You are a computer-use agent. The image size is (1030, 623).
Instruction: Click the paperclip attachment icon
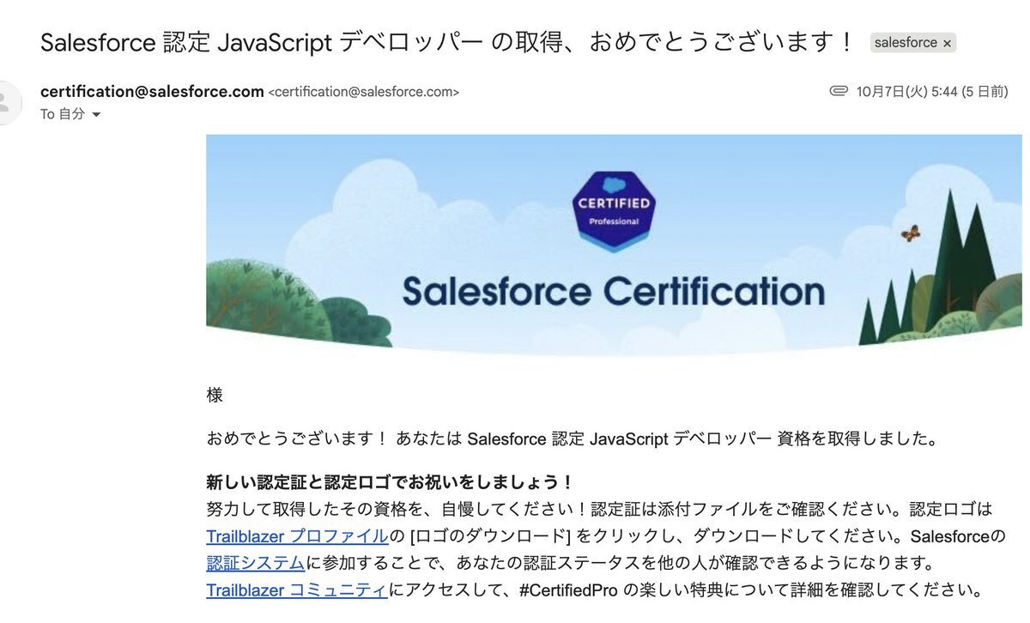tap(839, 91)
